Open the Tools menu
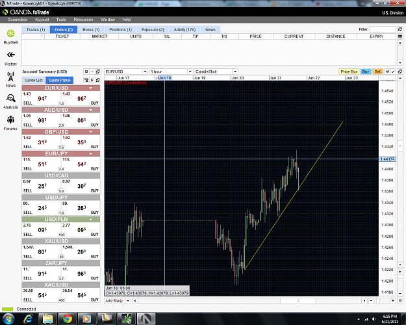This screenshot has width=406, height=325. tap(61, 19)
